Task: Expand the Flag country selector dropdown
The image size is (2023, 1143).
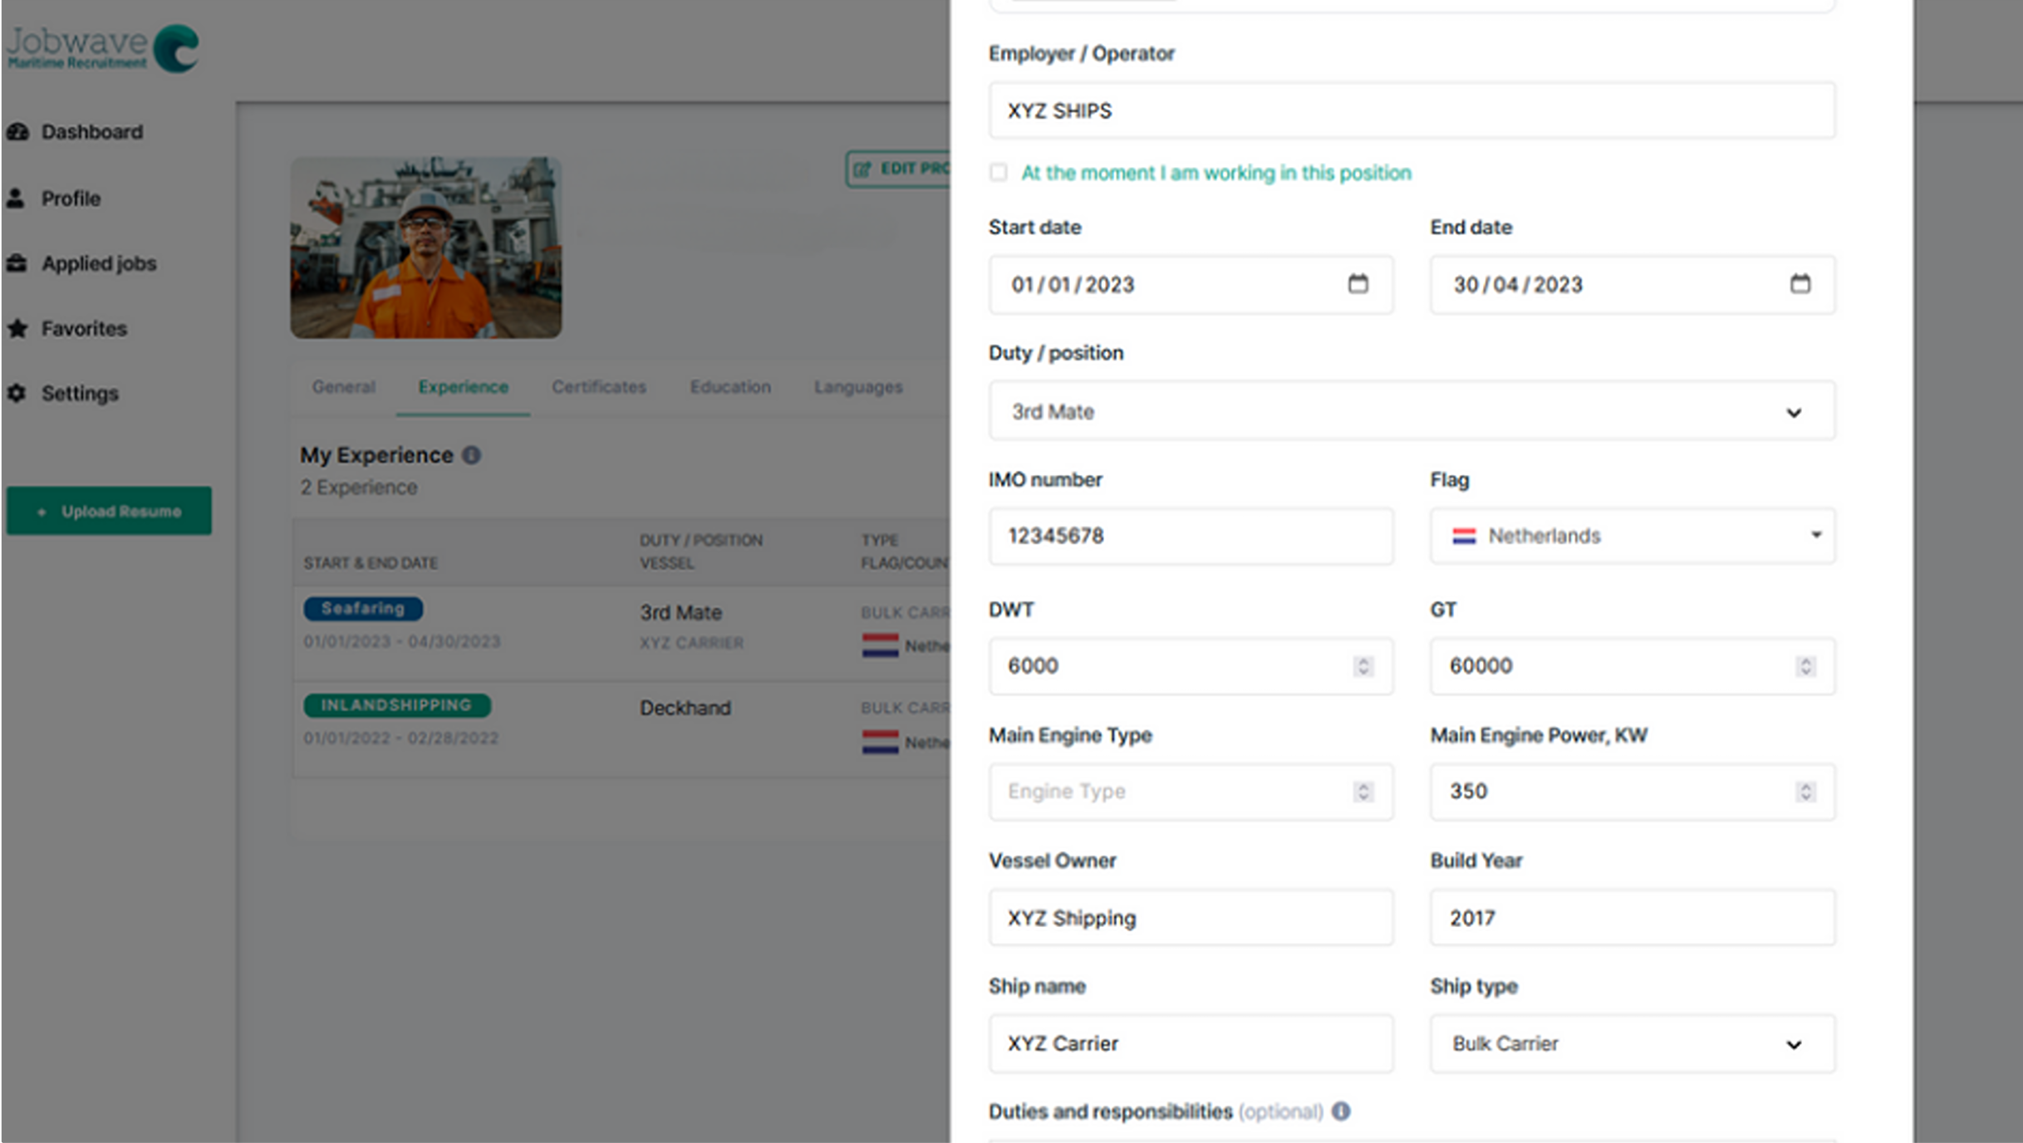Action: tap(1814, 535)
